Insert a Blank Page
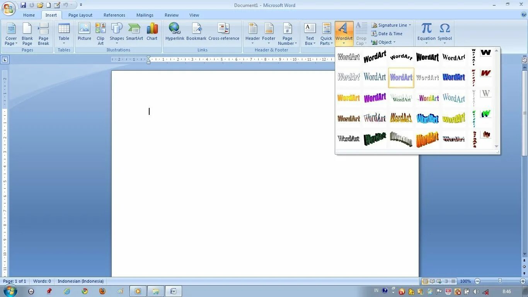This screenshot has height=297, width=528. click(x=27, y=34)
